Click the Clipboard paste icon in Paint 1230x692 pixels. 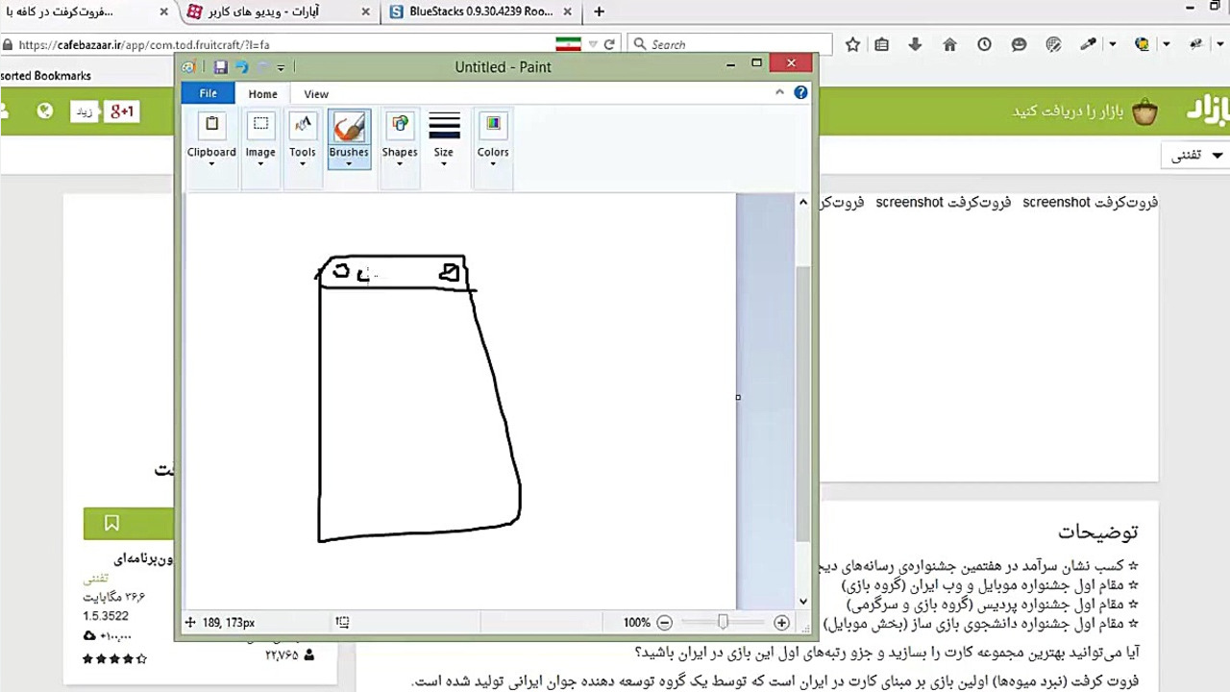click(211, 123)
